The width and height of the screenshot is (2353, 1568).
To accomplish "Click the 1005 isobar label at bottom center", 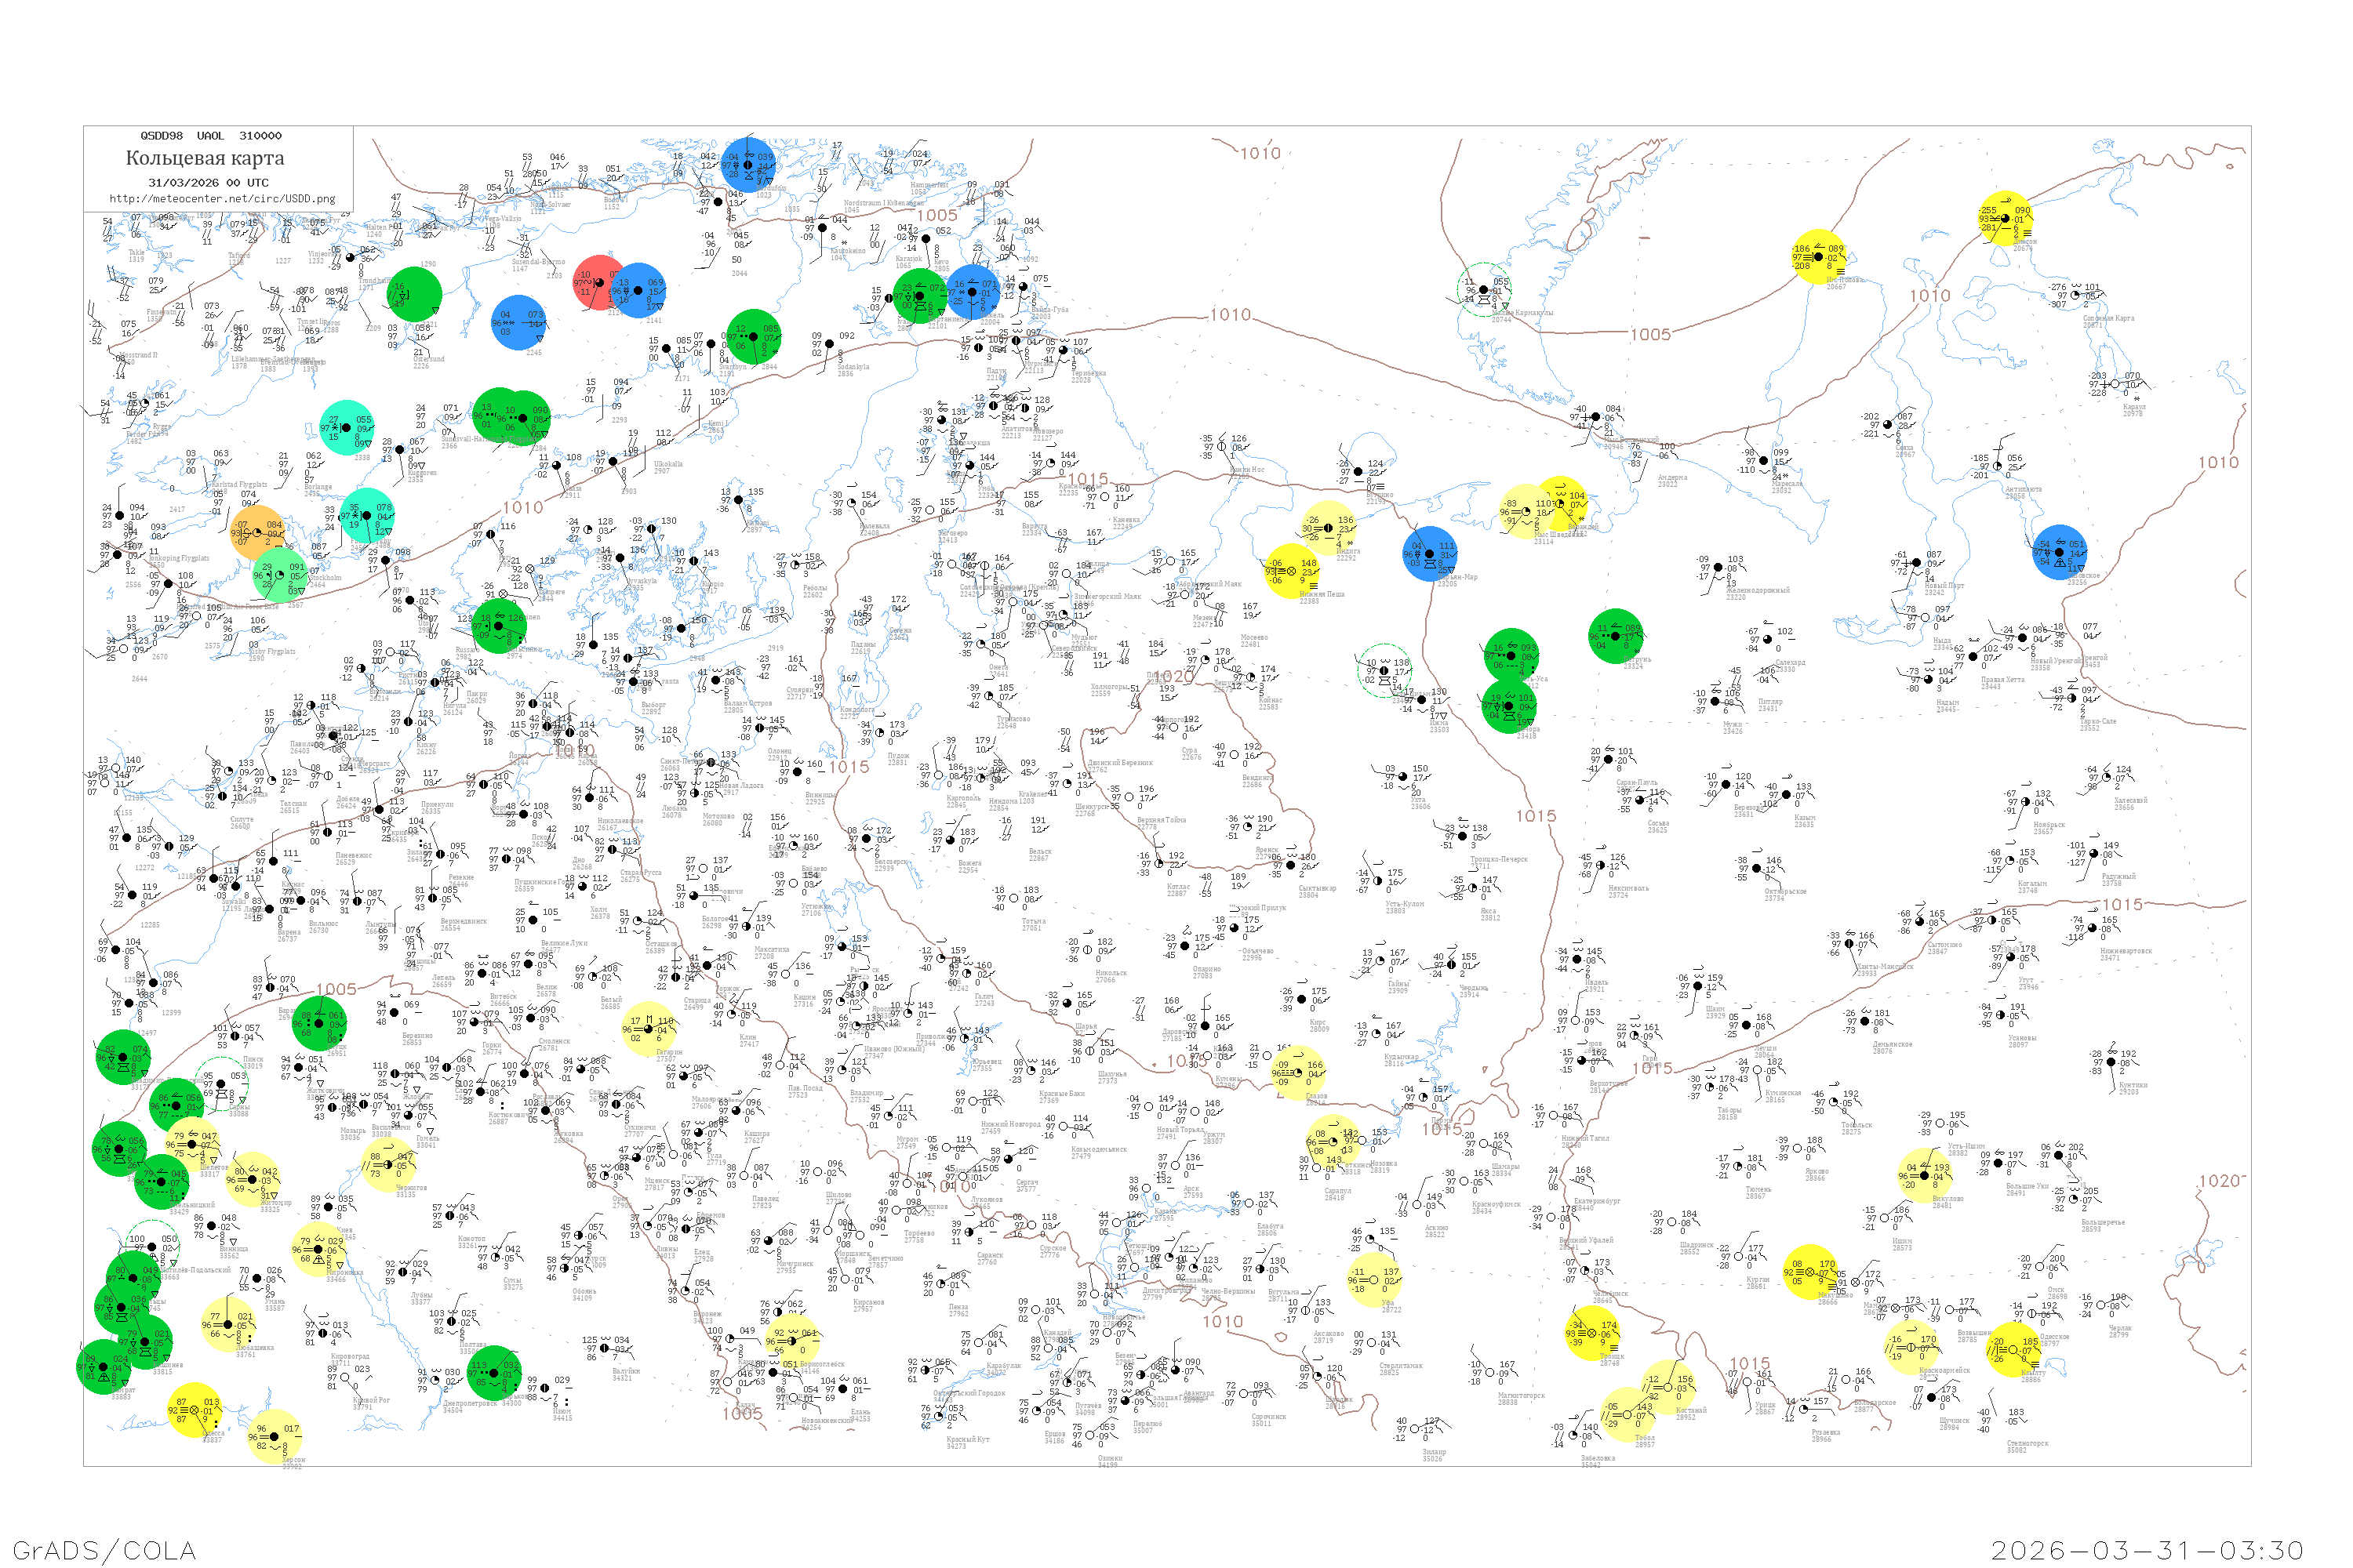I will click(x=742, y=1413).
